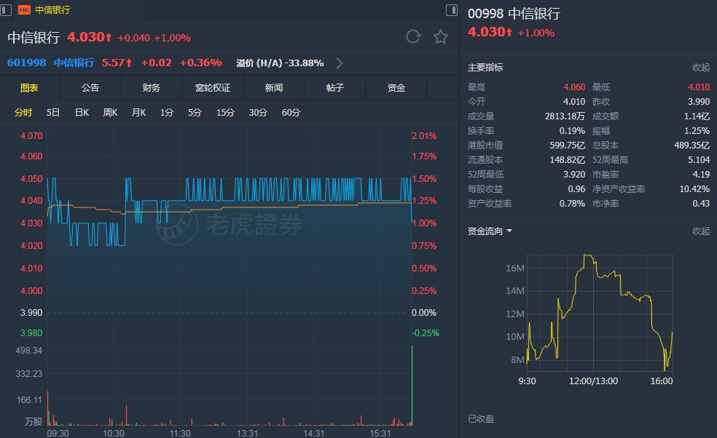The image size is (717, 438).
Task: Click the 52周最高 value 5.104
Action: click(699, 160)
